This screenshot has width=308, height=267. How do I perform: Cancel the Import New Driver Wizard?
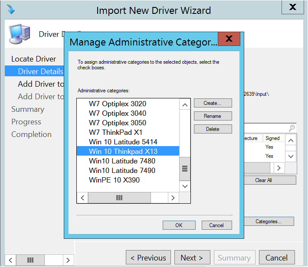pyautogui.click(x=277, y=257)
